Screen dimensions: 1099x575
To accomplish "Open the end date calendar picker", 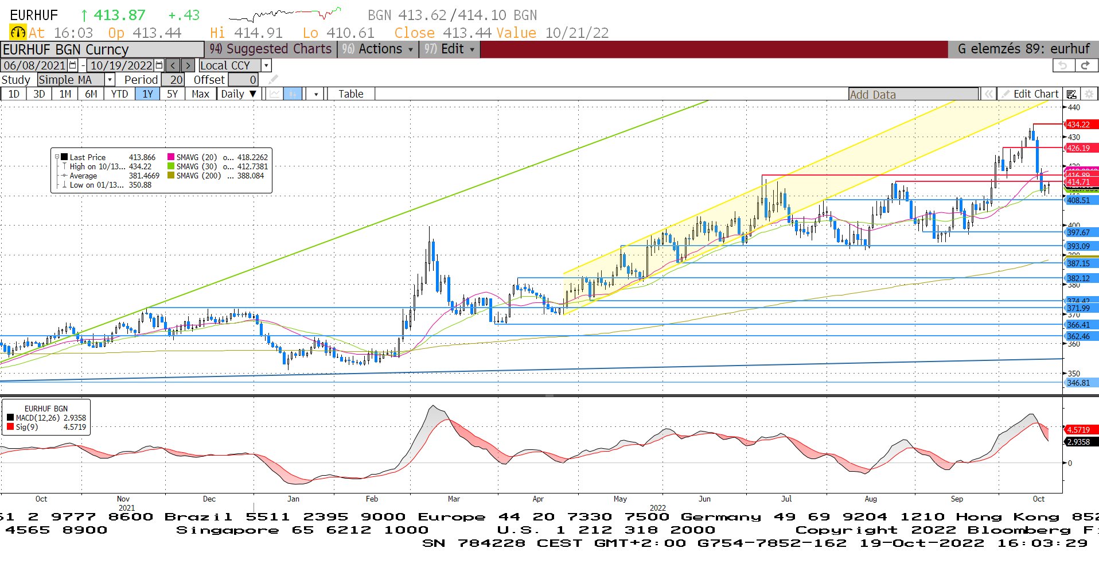I will [159, 65].
